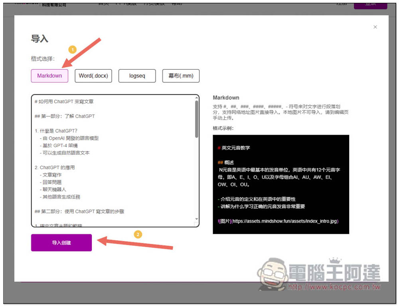Click the textarea scrollbar up arrow

point(196,98)
